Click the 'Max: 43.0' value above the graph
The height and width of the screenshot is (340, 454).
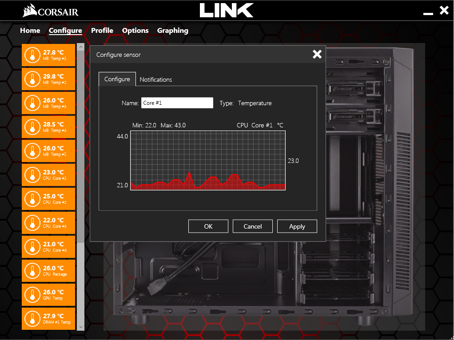point(173,125)
